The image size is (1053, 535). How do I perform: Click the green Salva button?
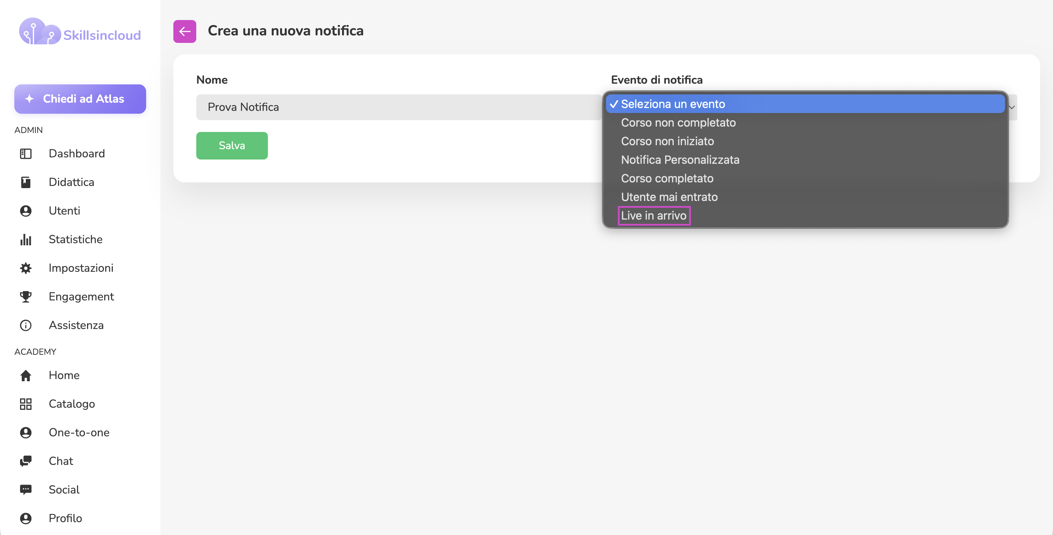click(232, 146)
